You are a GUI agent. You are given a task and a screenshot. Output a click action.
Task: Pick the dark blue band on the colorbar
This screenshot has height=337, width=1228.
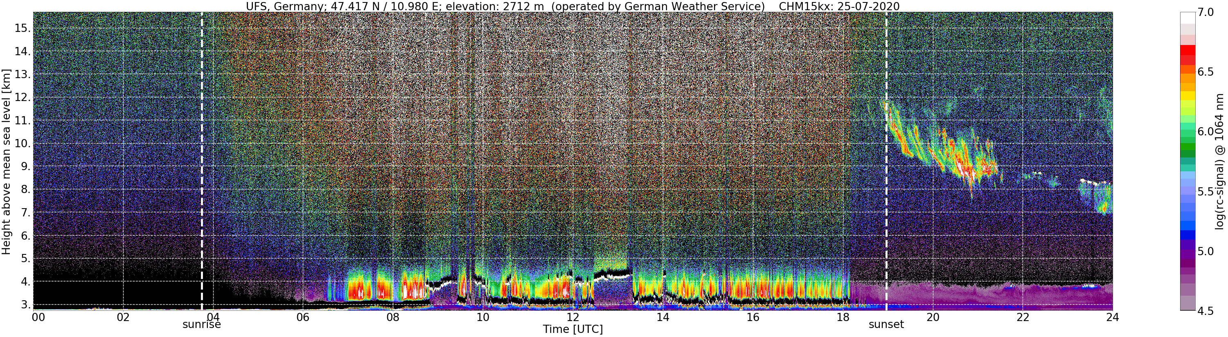[x=1187, y=236]
